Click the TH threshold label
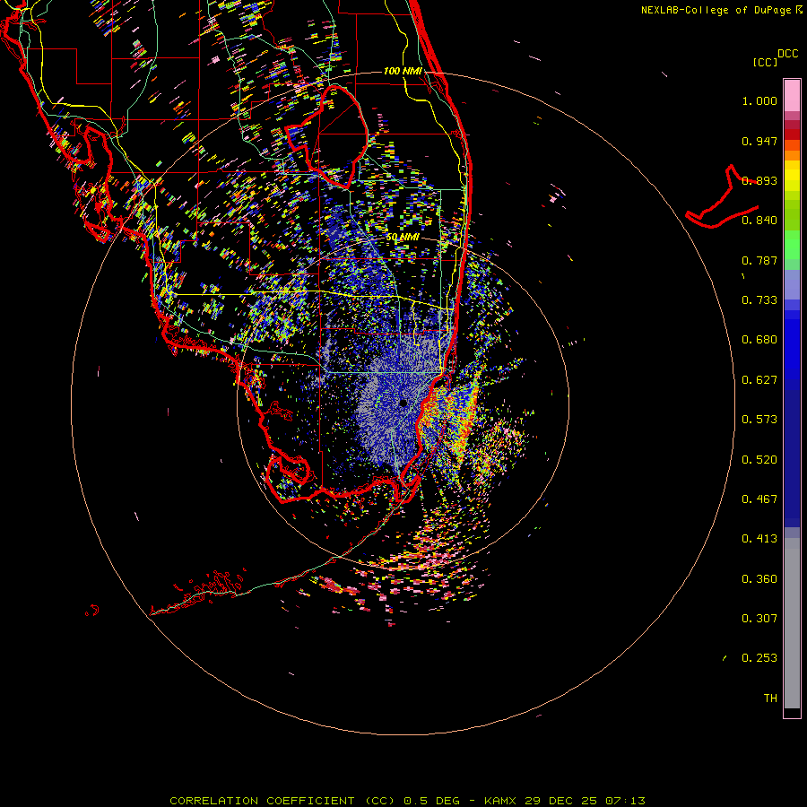The image size is (807, 807). (770, 699)
